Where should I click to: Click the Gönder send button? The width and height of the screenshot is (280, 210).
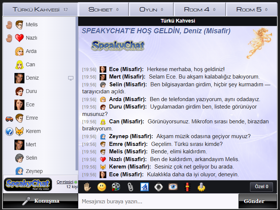pyautogui.click(x=257, y=201)
